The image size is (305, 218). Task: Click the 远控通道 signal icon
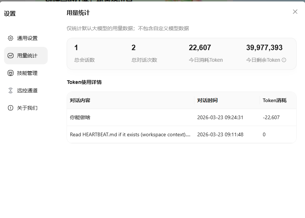coord(11,90)
